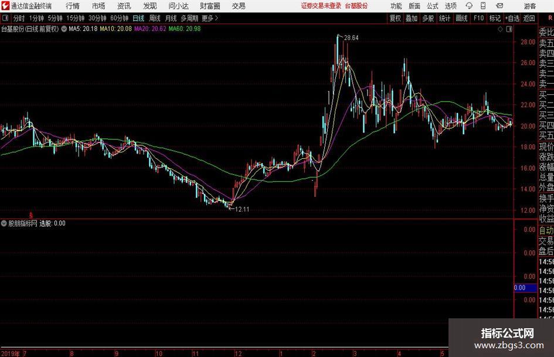Click the 12 month label on time axis

(239, 353)
